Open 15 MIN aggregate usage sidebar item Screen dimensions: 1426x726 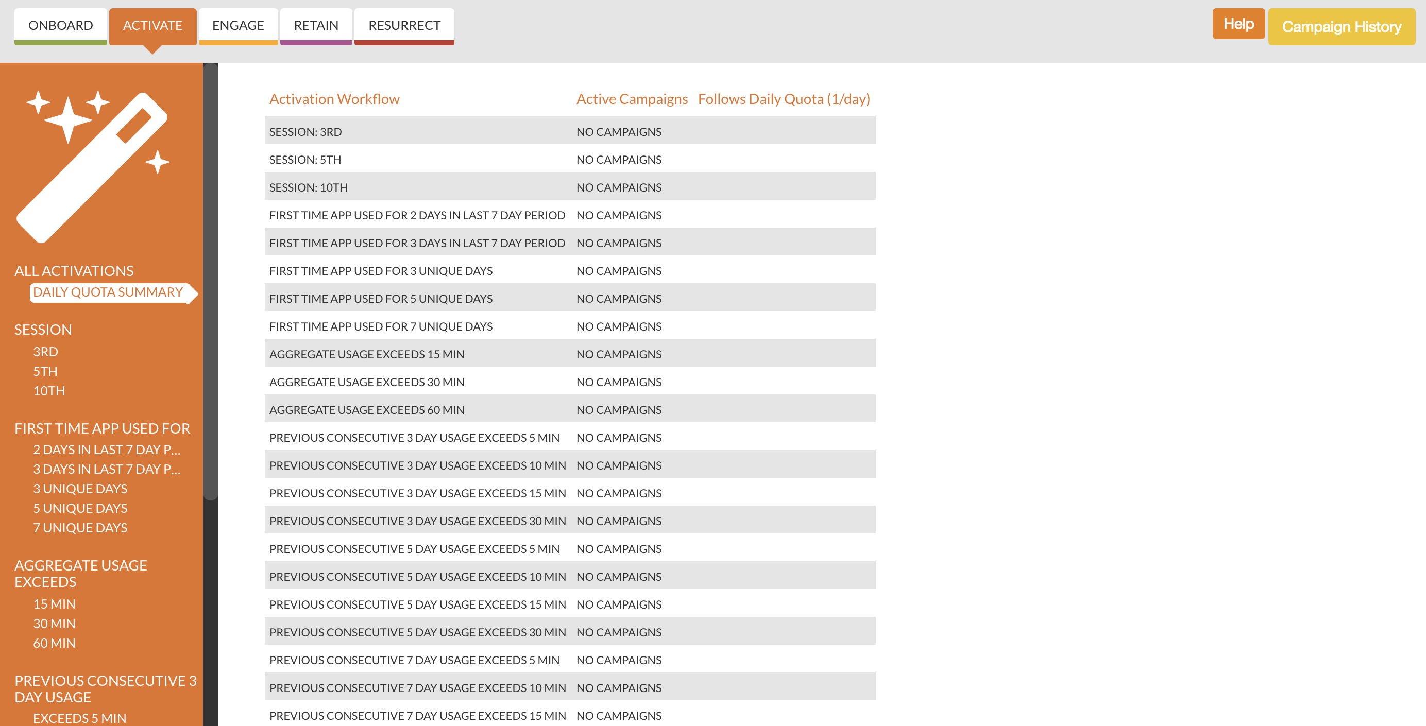pyautogui.click(x=54, y=603)
